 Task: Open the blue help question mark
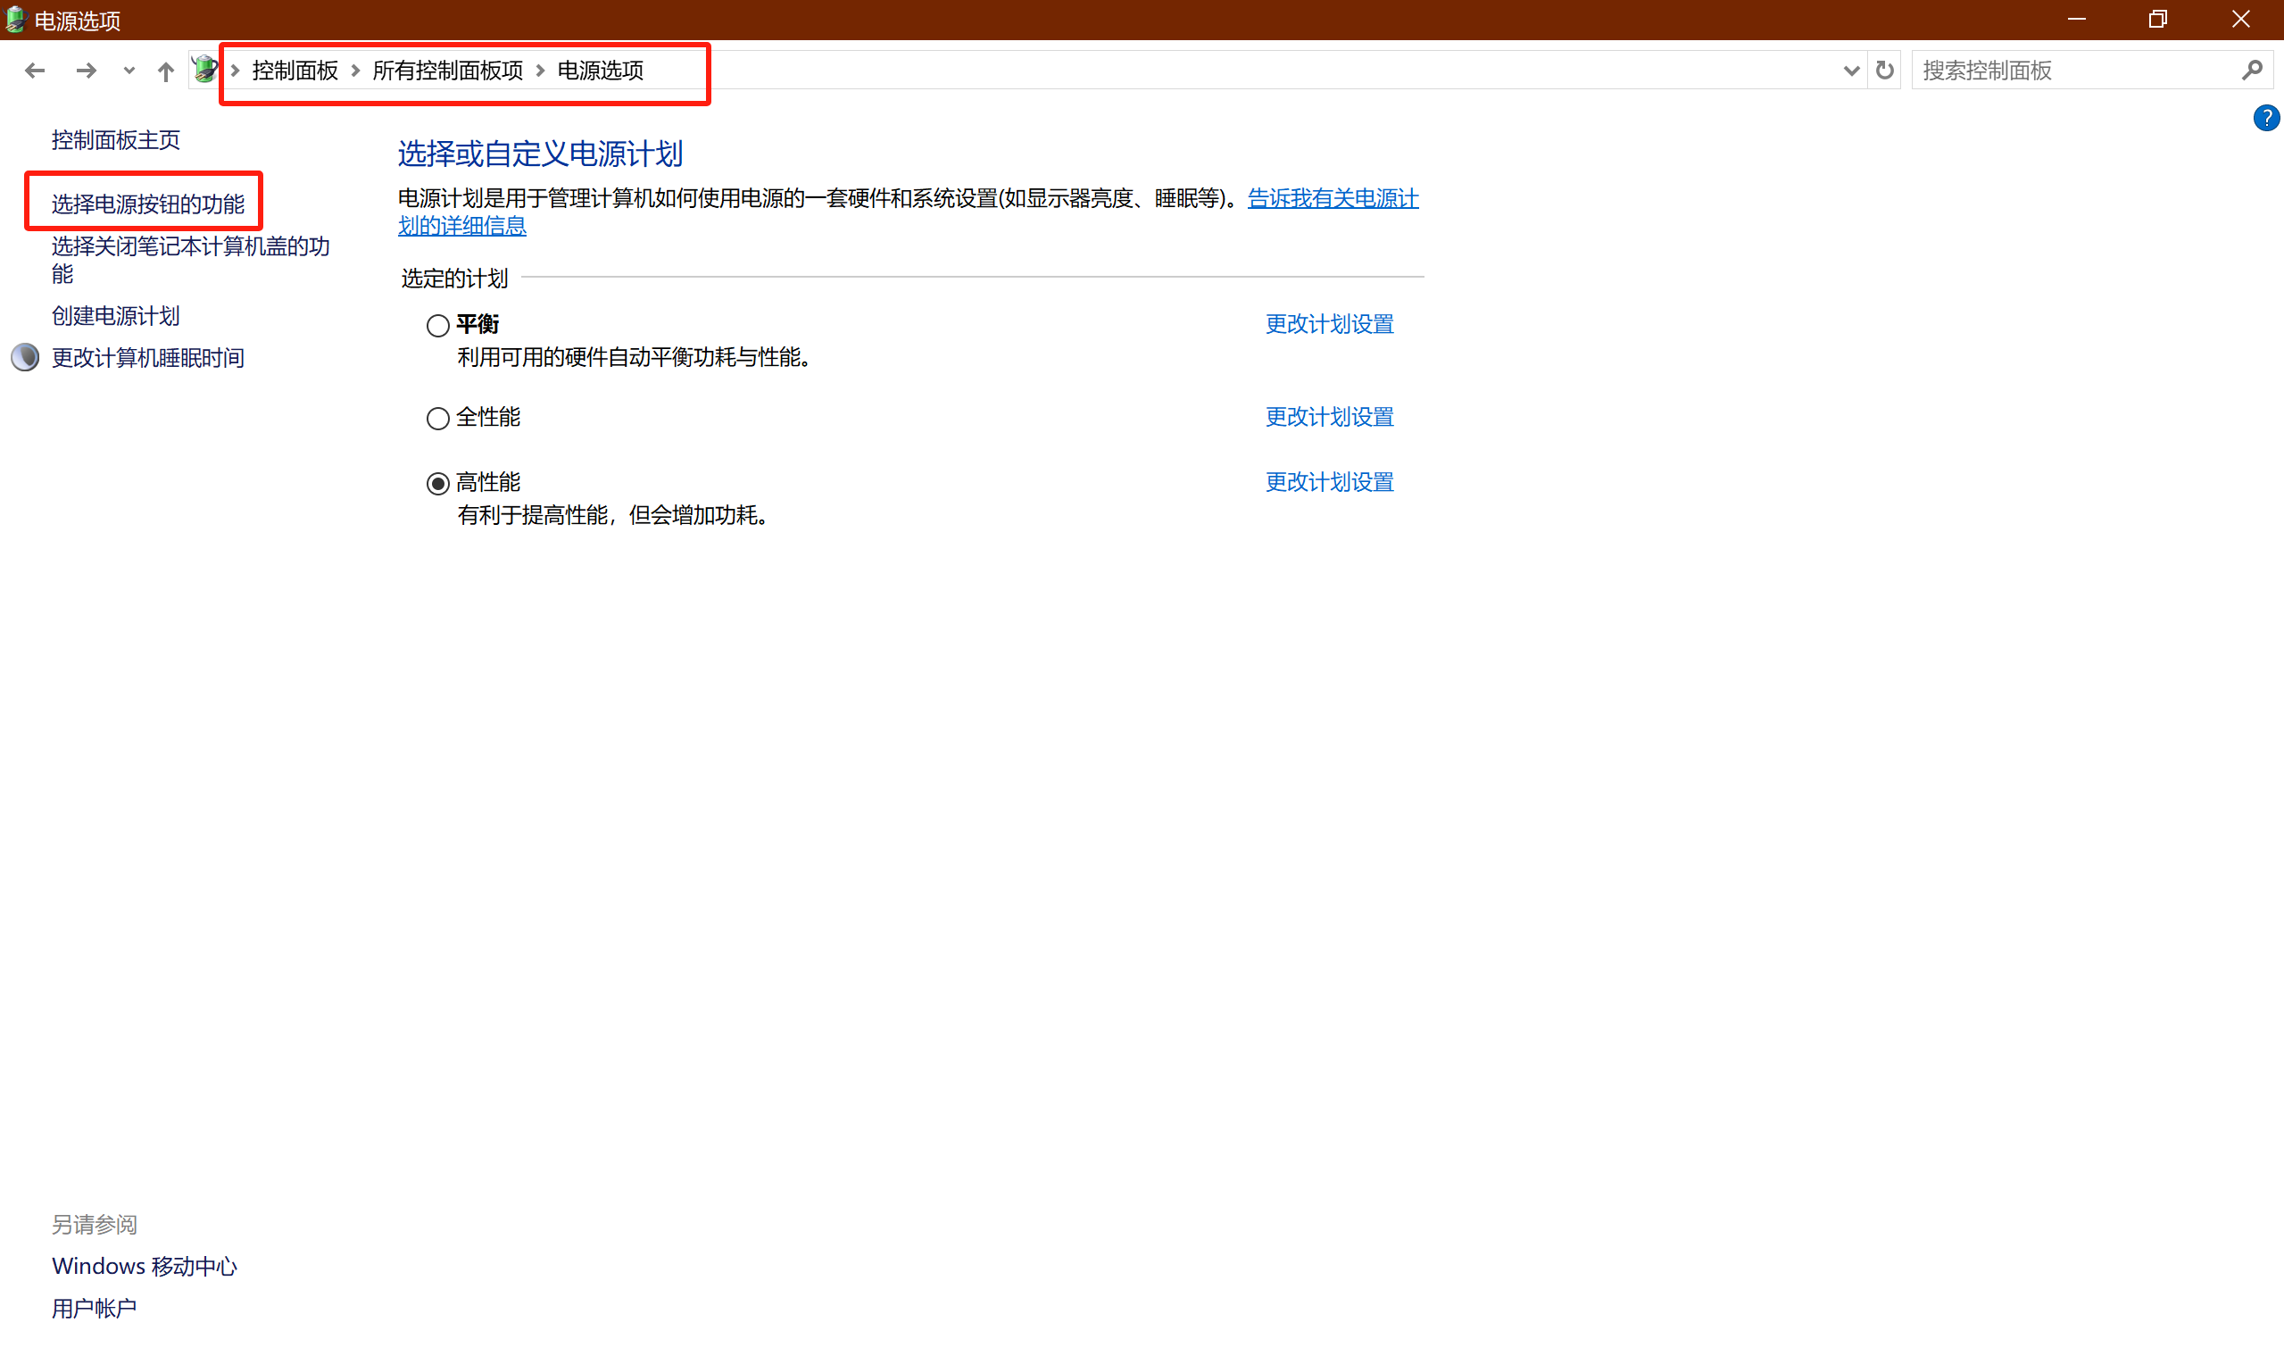click(2266, 118)
